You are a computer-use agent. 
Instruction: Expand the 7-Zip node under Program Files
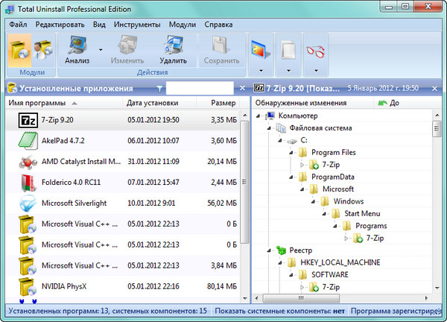coord(302,164)
